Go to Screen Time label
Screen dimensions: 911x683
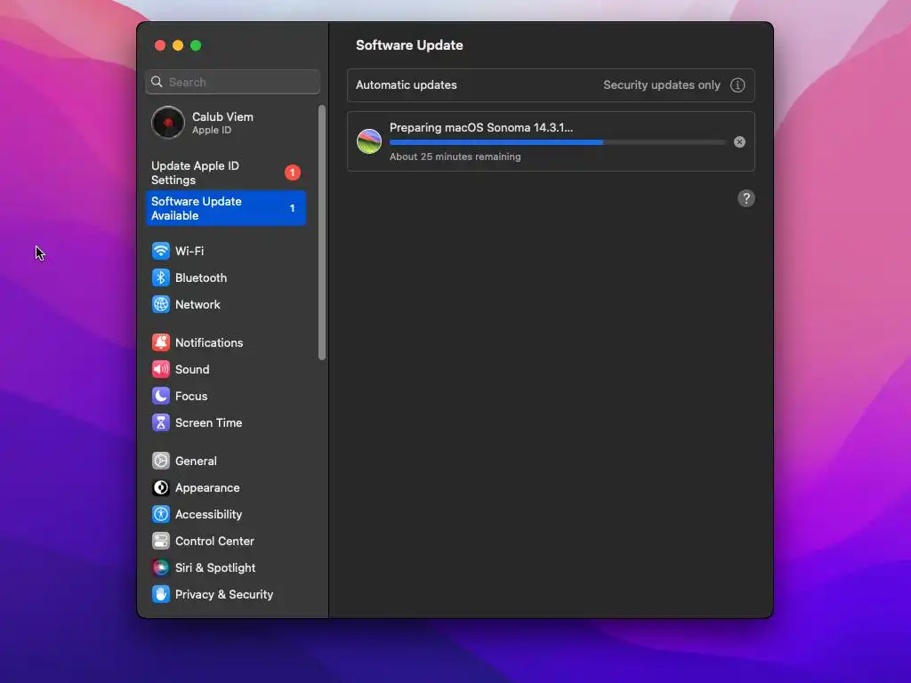[208, 422]
